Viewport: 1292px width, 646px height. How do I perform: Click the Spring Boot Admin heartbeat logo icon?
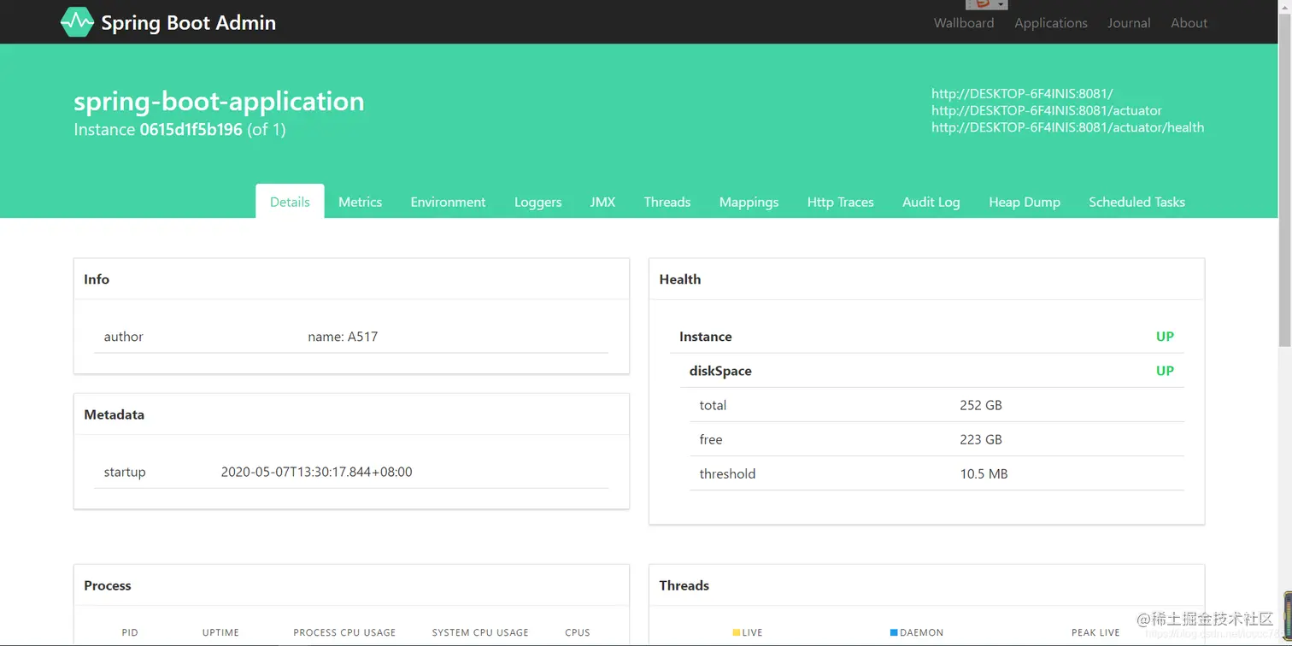click(x=77, y=22)
